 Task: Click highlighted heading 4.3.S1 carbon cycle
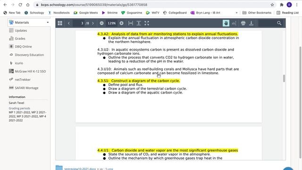point(138,81)
